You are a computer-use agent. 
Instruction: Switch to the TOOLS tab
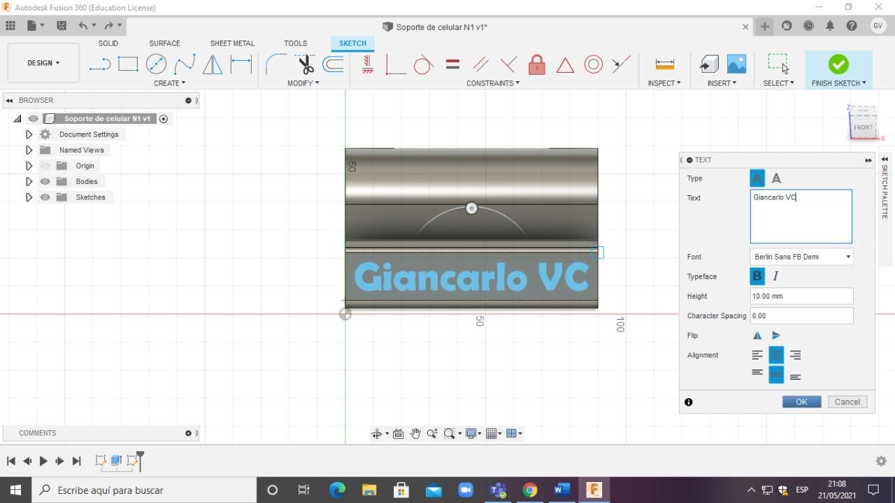(296, 43)
